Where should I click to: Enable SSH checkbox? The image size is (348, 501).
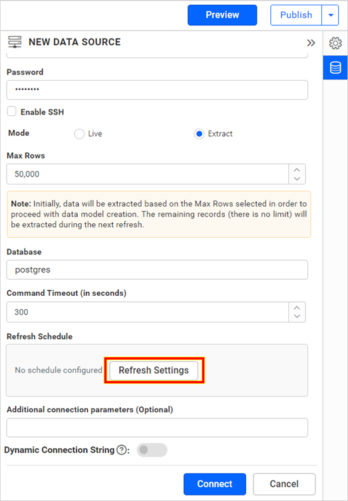(12, 111)
